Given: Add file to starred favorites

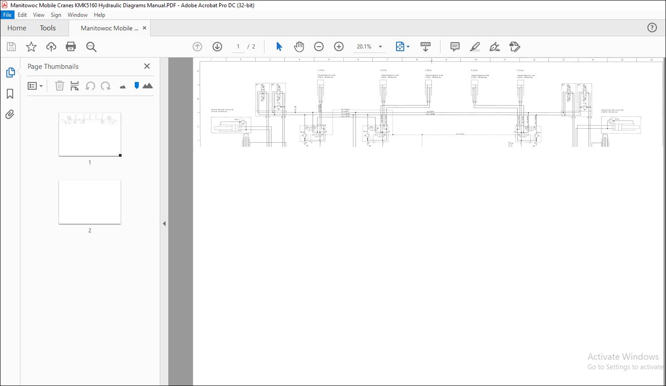Looking at the screenshot, I should pyautogui.click(x=31, y=47).
